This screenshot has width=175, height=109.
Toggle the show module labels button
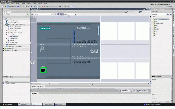click(x=58, y=14)
